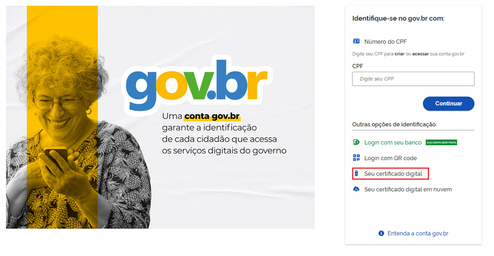Click the bank login icon
The width and height of the screenshot is (494, 256).
click(356, 142)
